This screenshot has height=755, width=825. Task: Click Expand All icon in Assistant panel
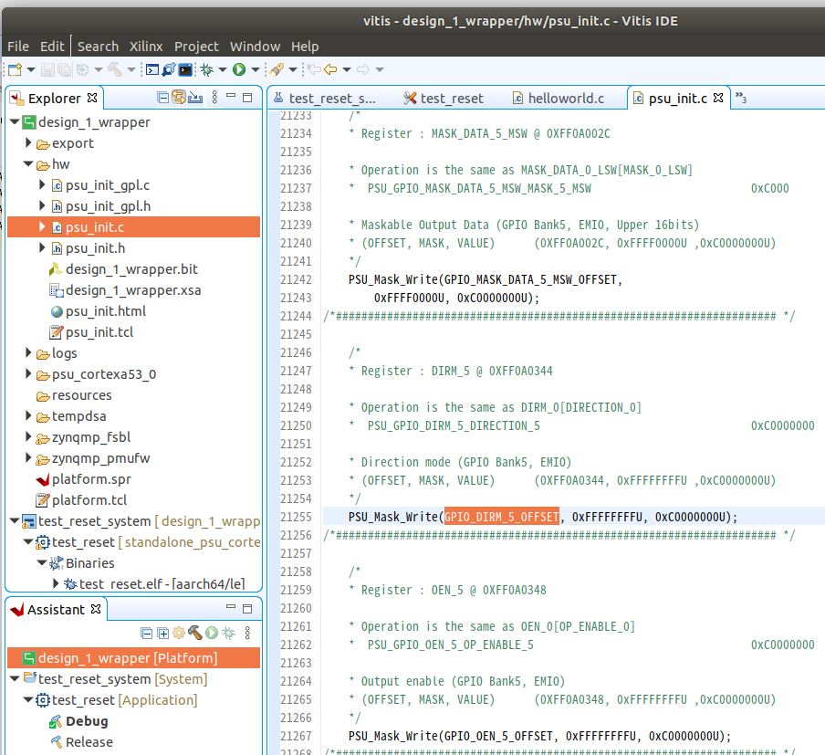tap(162, 633)
